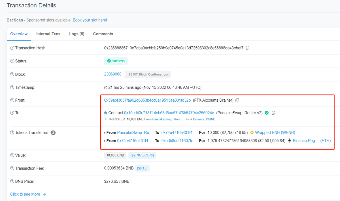Click help icon beside Tokens Transferred label
The height and width of the screenshot is (201, 340).
(12, 132)
